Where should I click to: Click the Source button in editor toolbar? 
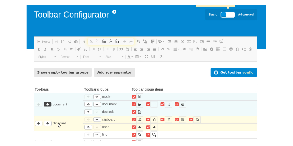point(44,41)
